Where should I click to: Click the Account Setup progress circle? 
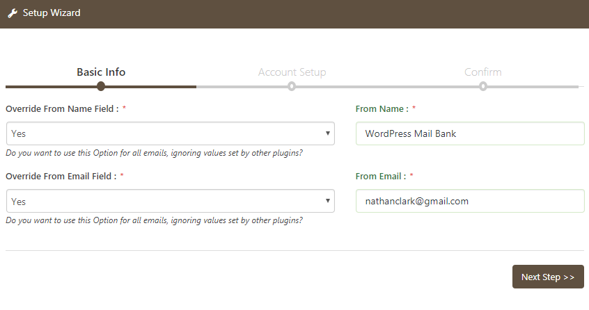[292, 87]
